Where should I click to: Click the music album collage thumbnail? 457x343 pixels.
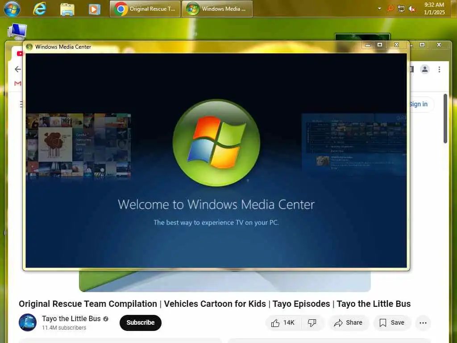(78, 146)
